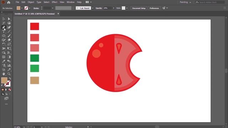Open Painting workspace switcher
The height and width of the screenshot is (128, 228).
coord(185,2)
